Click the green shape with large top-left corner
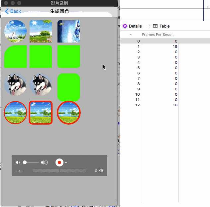This screenshot has height=207, width=210. pyautogui.click(x=15, y=56)
